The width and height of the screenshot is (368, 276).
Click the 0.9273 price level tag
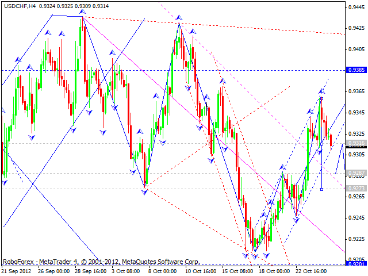356,188
